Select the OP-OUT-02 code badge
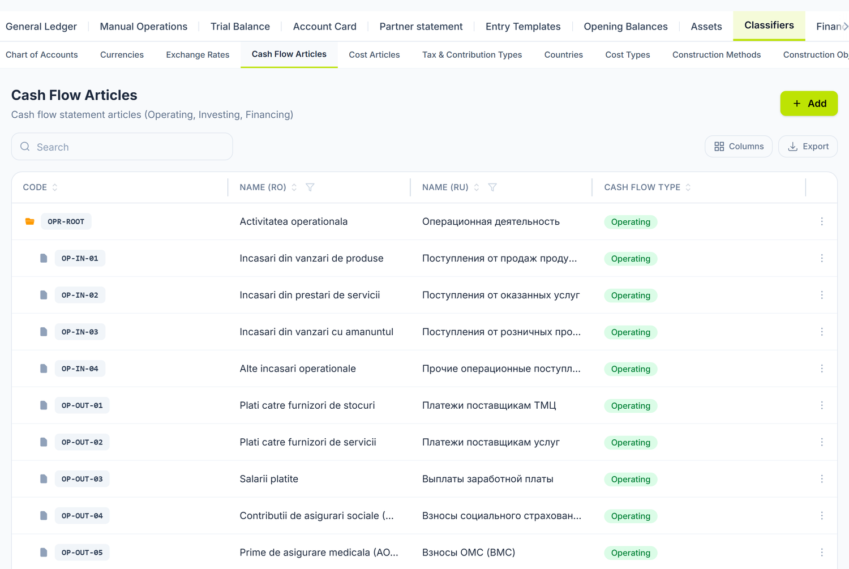The height and width of the screenshot is (569, 849). point(82,442)
